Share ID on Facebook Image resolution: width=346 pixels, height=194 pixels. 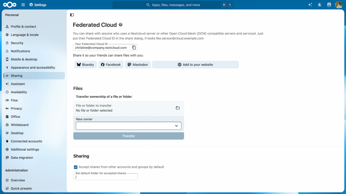[111, 64]
